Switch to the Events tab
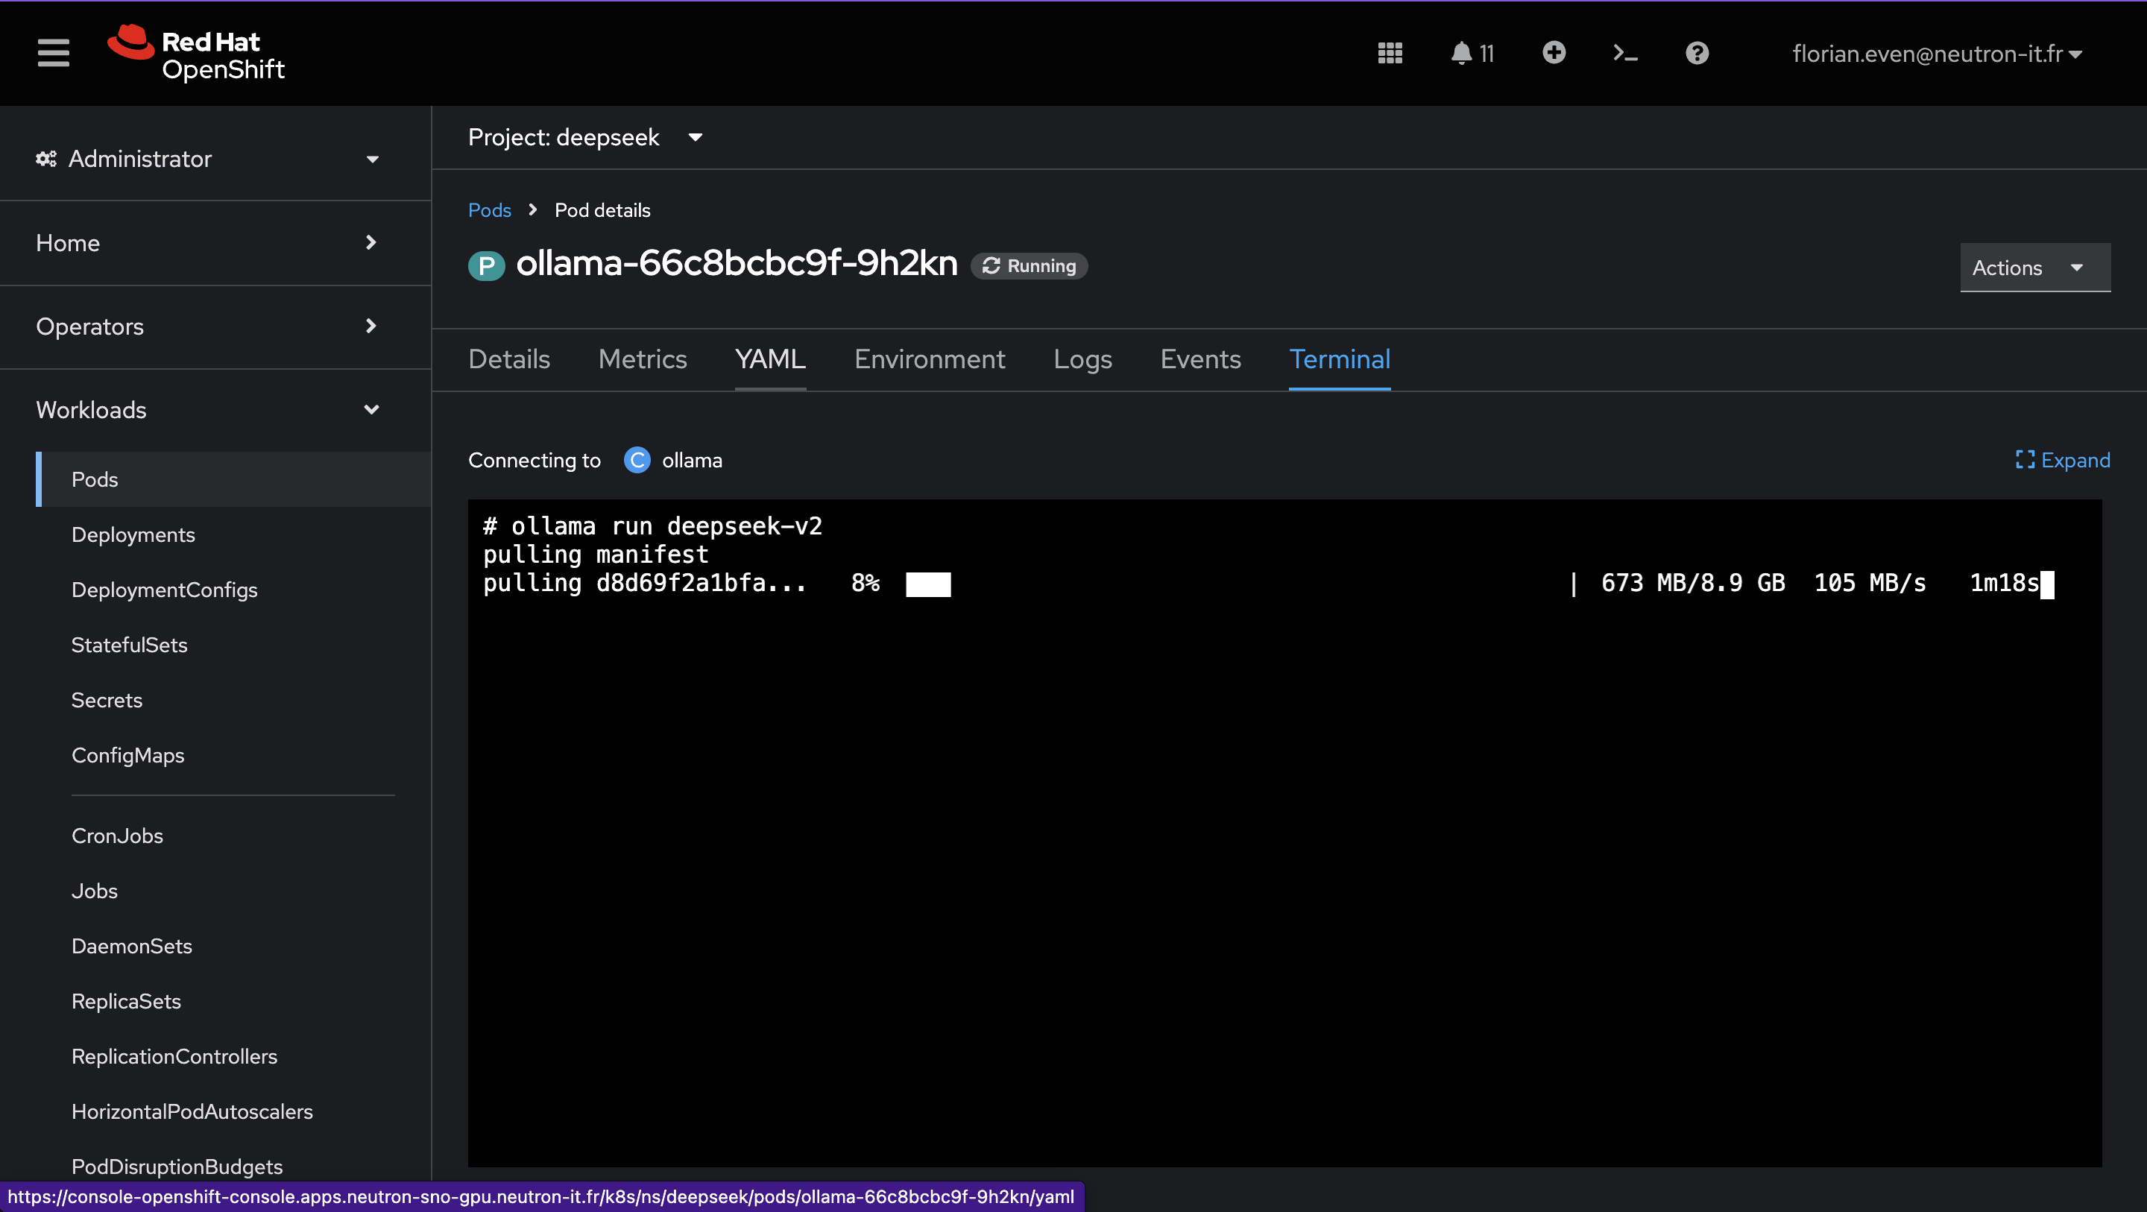This screenshot has width=2147, height=1212. 1201,359
